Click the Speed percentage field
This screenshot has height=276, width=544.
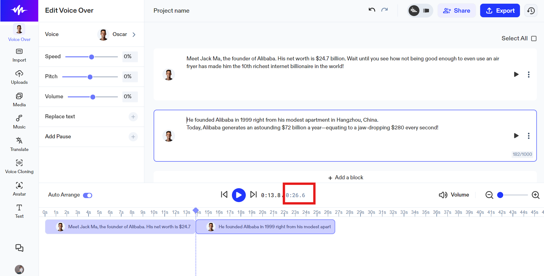(x=130, y=57)
